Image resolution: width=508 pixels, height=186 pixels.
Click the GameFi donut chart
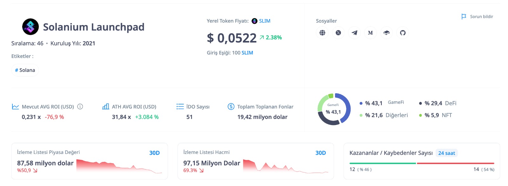334,109
